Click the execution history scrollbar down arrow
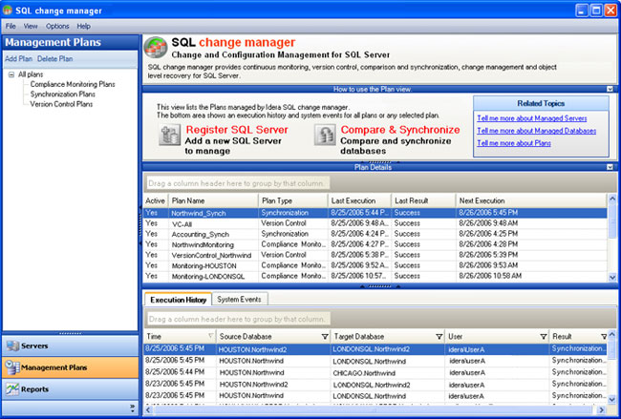The image size is (621, 419). (612, 399)
